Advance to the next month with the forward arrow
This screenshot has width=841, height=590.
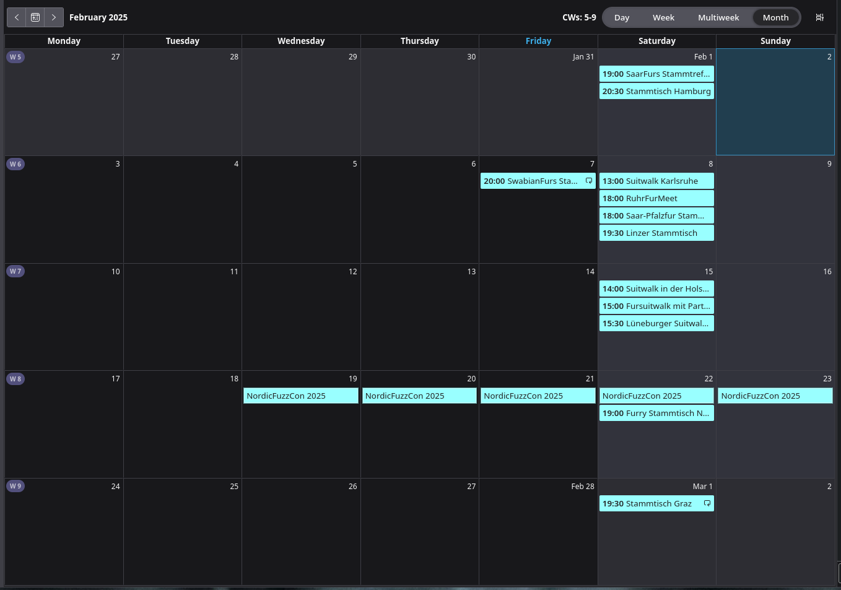54,17
